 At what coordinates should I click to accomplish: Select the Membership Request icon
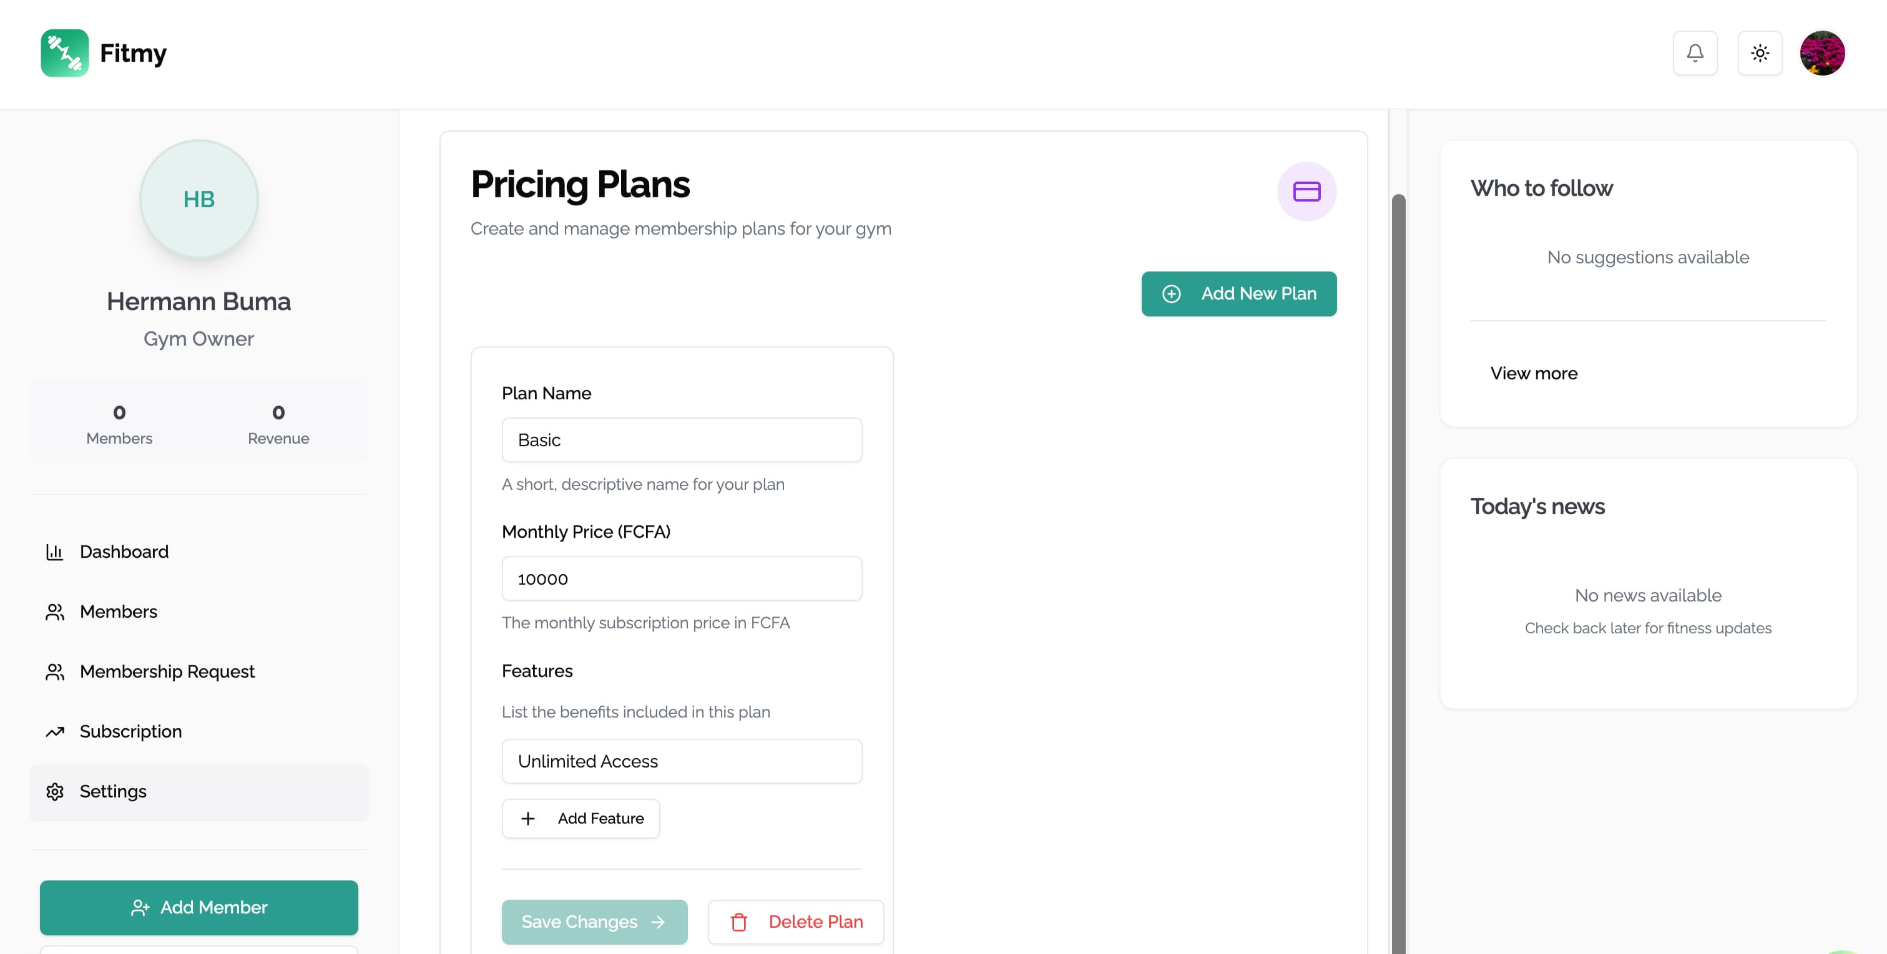[x=56, y=671]
